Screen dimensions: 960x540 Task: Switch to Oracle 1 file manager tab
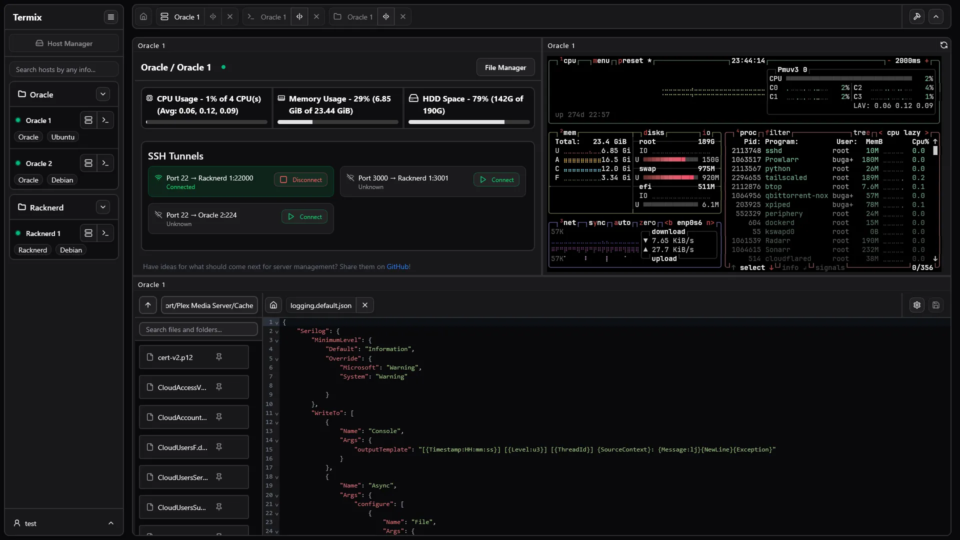coord(353,16)
